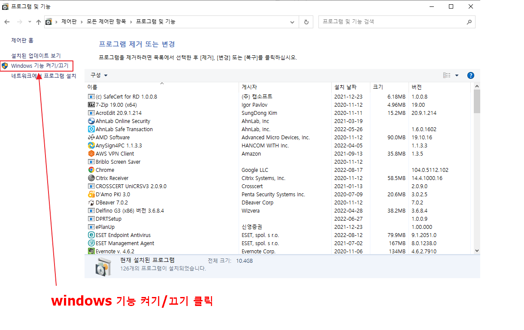Click the vertical scrollbar thumb

[477, 102]
